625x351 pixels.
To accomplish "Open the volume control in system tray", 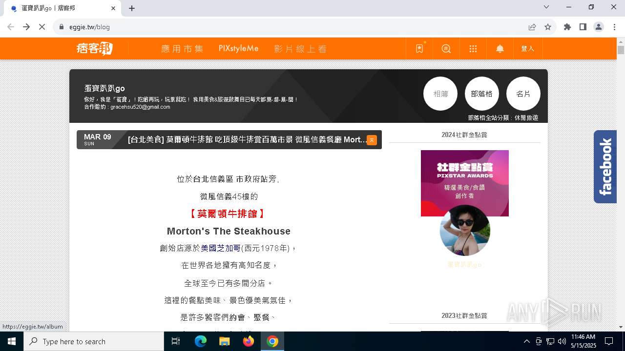I will point(562,341).
